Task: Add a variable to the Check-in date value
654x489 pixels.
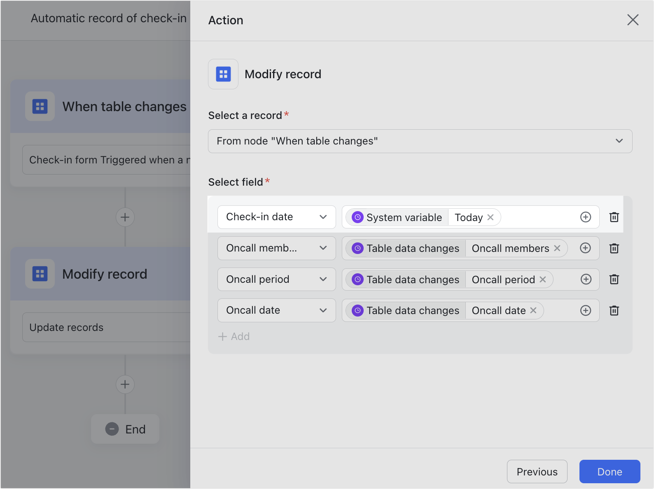Action: (586, 217)
